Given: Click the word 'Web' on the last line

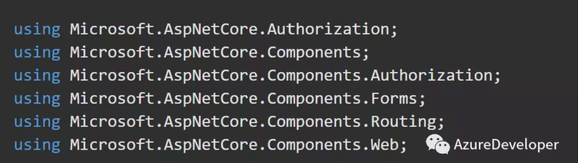Looking at the screenshot, I should [x=384, y=145].
